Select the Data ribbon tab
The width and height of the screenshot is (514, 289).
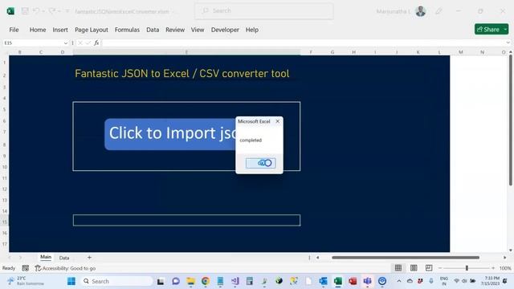point(153,30)
